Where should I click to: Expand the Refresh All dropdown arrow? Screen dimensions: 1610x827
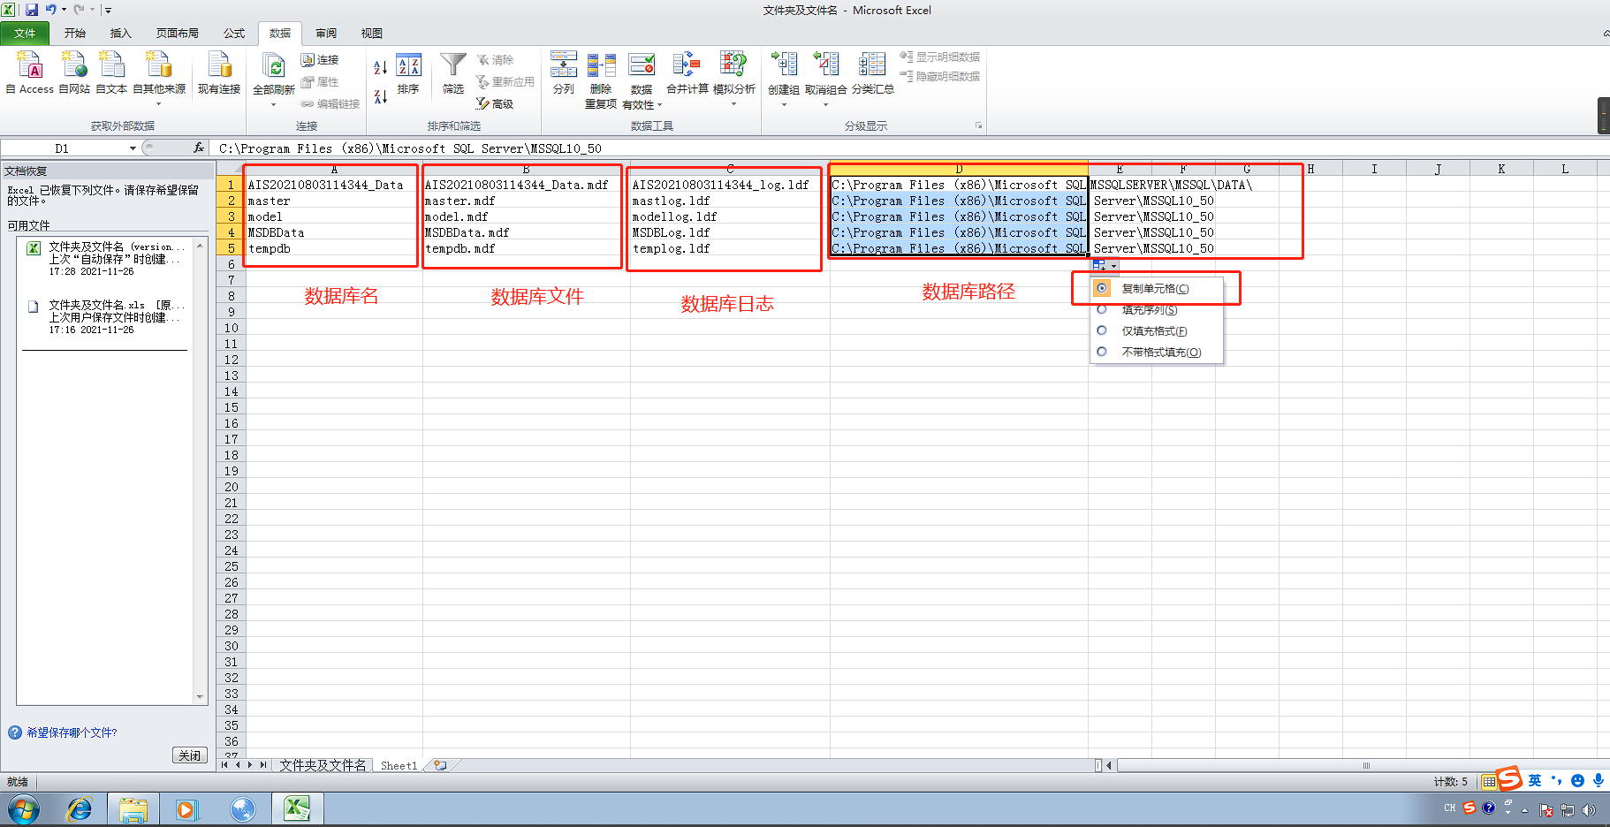point(274,104)
